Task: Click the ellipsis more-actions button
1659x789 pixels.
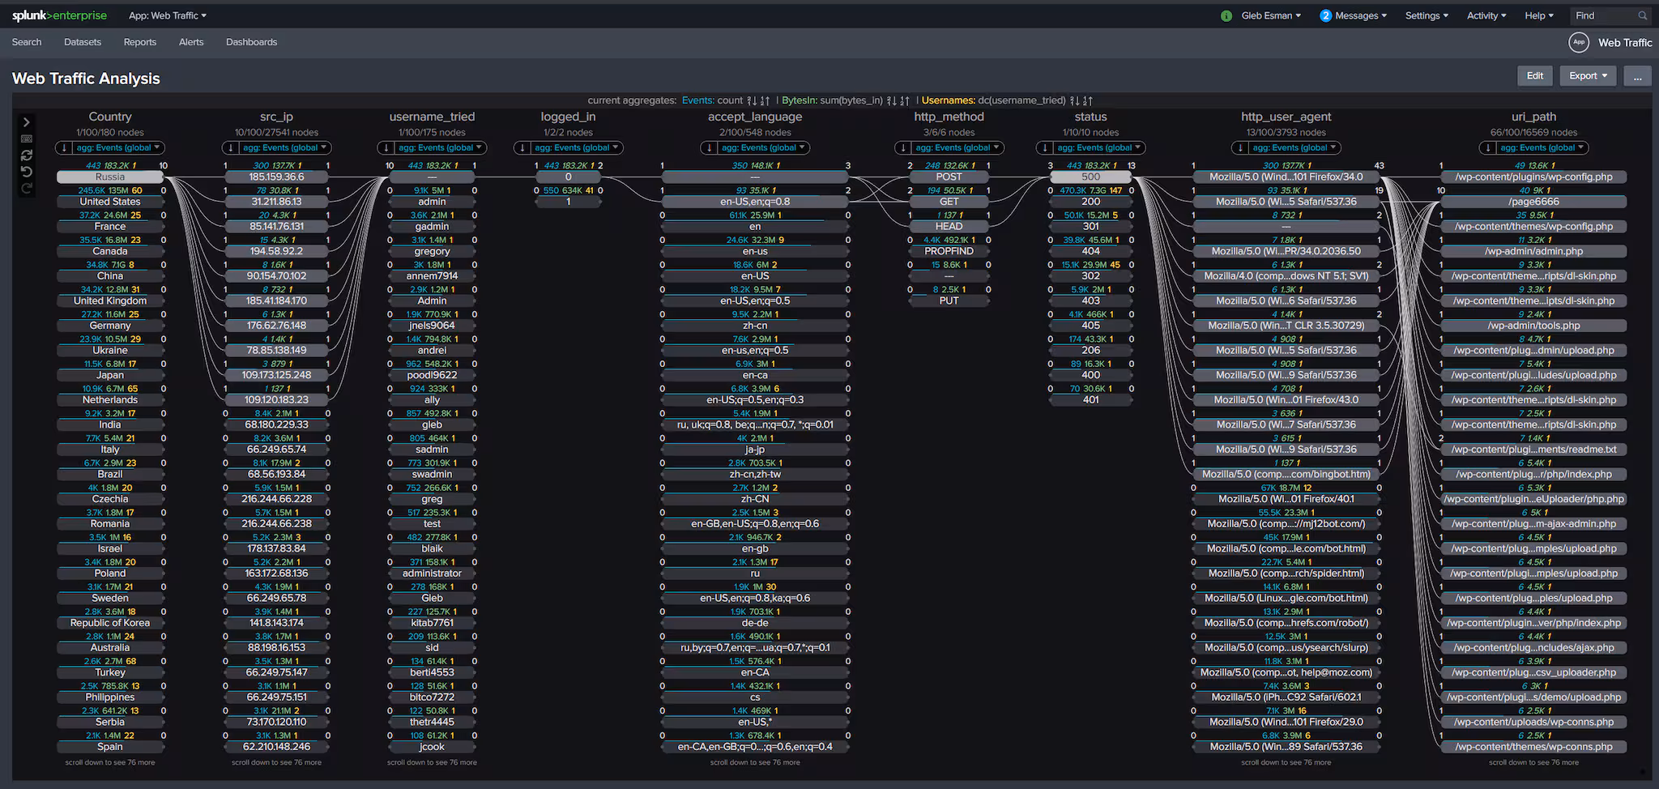Action: 1637,75
